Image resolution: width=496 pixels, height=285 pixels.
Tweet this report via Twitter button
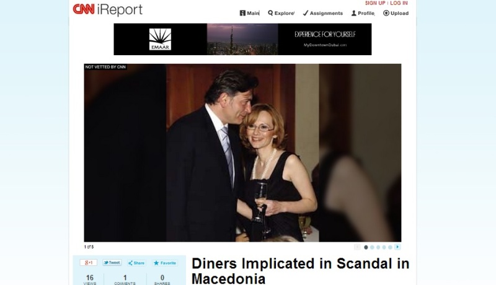[x=112, y=263]
